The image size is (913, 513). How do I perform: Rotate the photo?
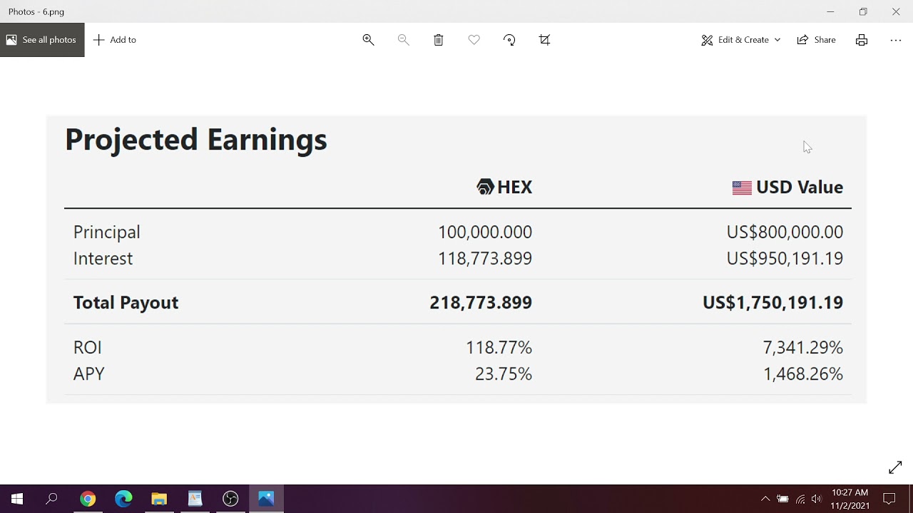pos(509,40)
